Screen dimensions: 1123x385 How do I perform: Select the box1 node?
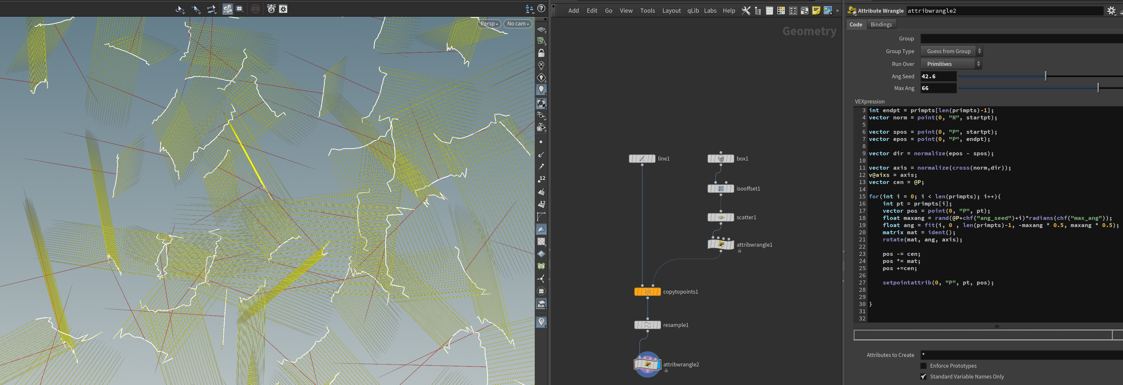(721, 158)
